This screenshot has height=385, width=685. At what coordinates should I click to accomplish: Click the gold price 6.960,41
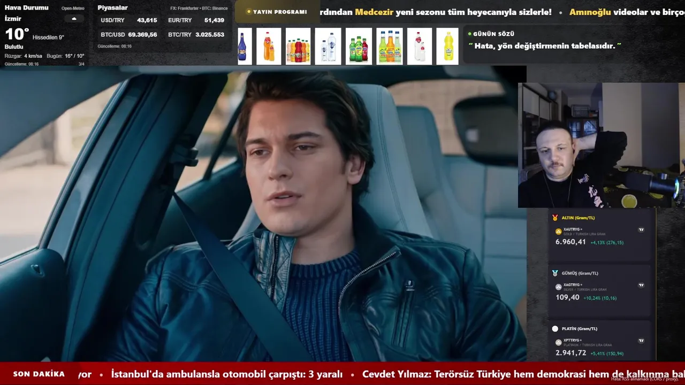coord(570,242)
